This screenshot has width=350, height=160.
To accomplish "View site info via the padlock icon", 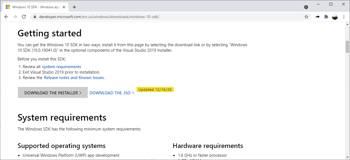I will coord(35,17).
